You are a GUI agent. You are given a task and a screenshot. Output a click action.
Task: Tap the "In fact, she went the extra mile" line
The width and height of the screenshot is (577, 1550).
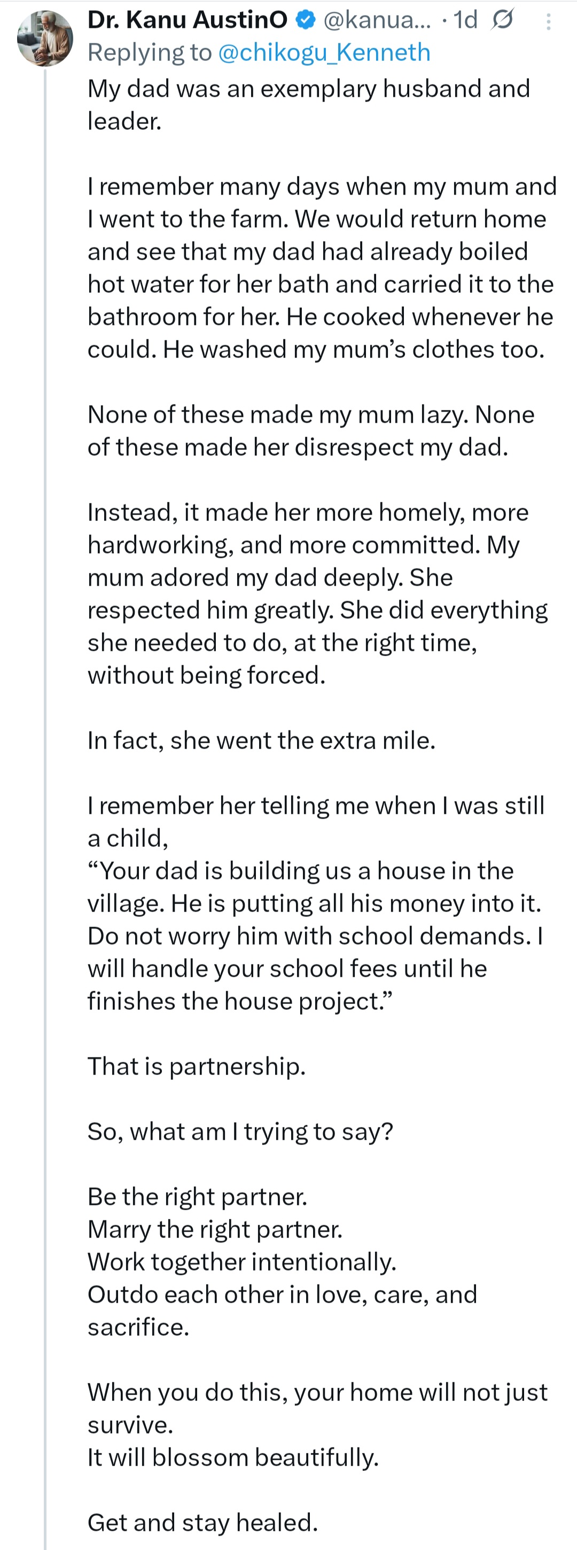click(261, 740)
